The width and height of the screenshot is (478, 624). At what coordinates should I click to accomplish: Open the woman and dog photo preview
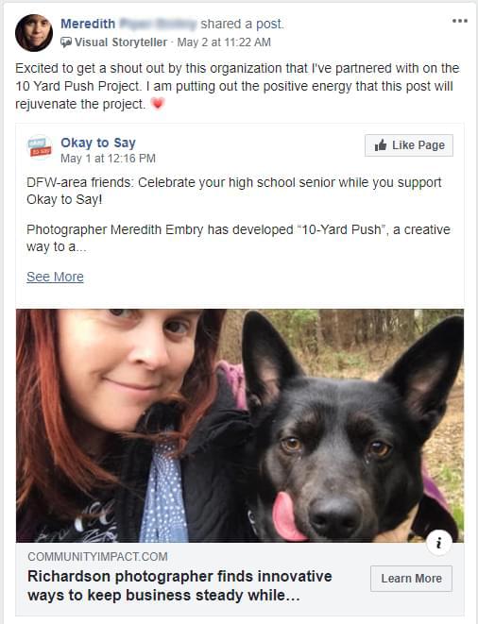coord(240,426)
